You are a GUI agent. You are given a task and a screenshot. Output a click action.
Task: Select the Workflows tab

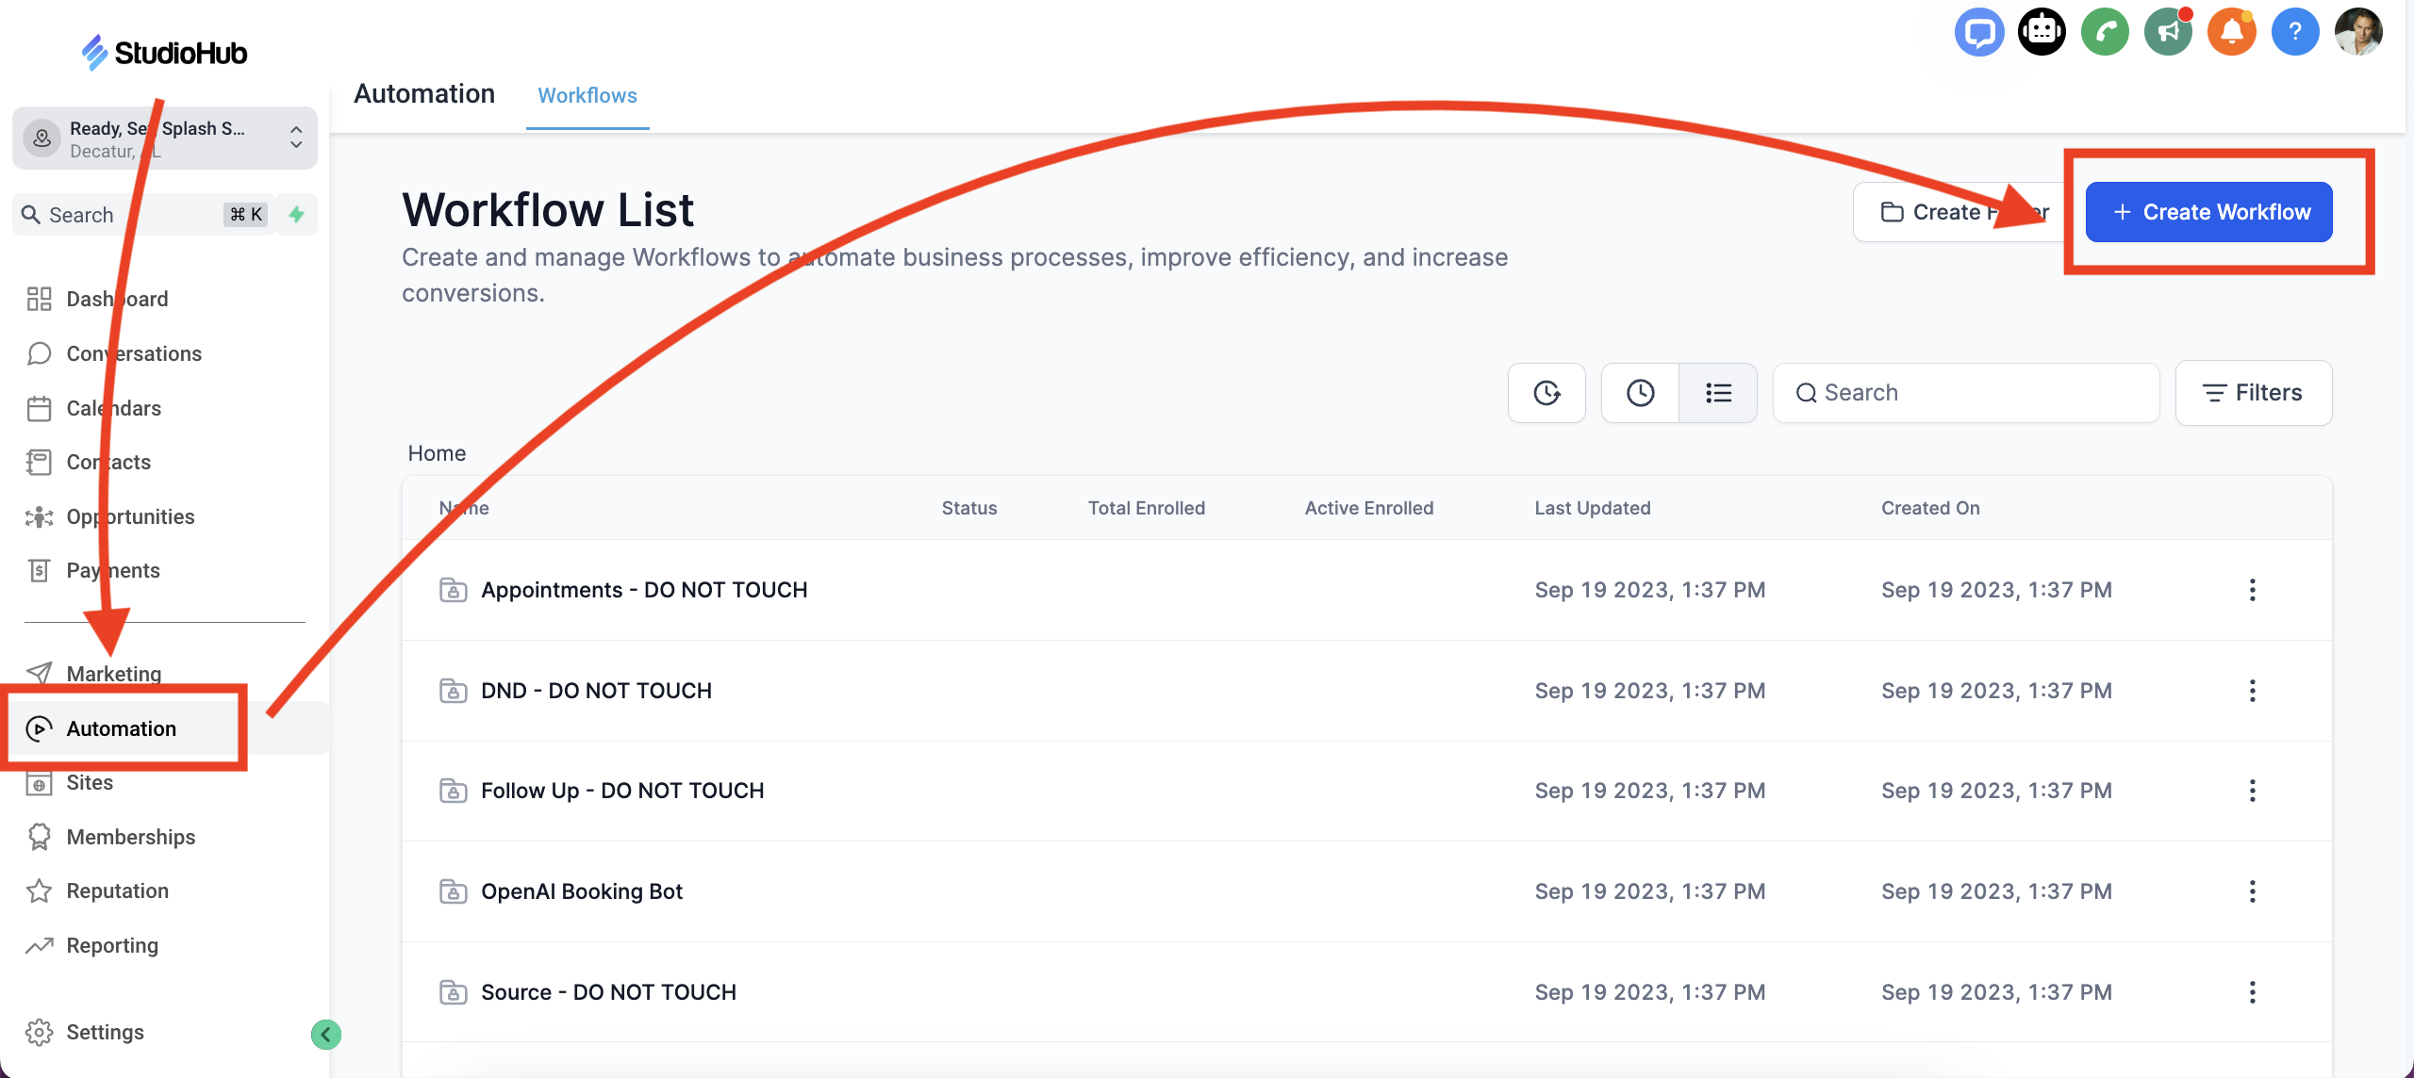[x=587, y=95]
